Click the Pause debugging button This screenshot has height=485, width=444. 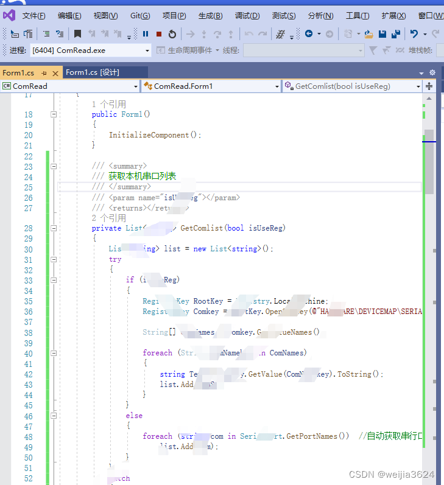point(146,33)
